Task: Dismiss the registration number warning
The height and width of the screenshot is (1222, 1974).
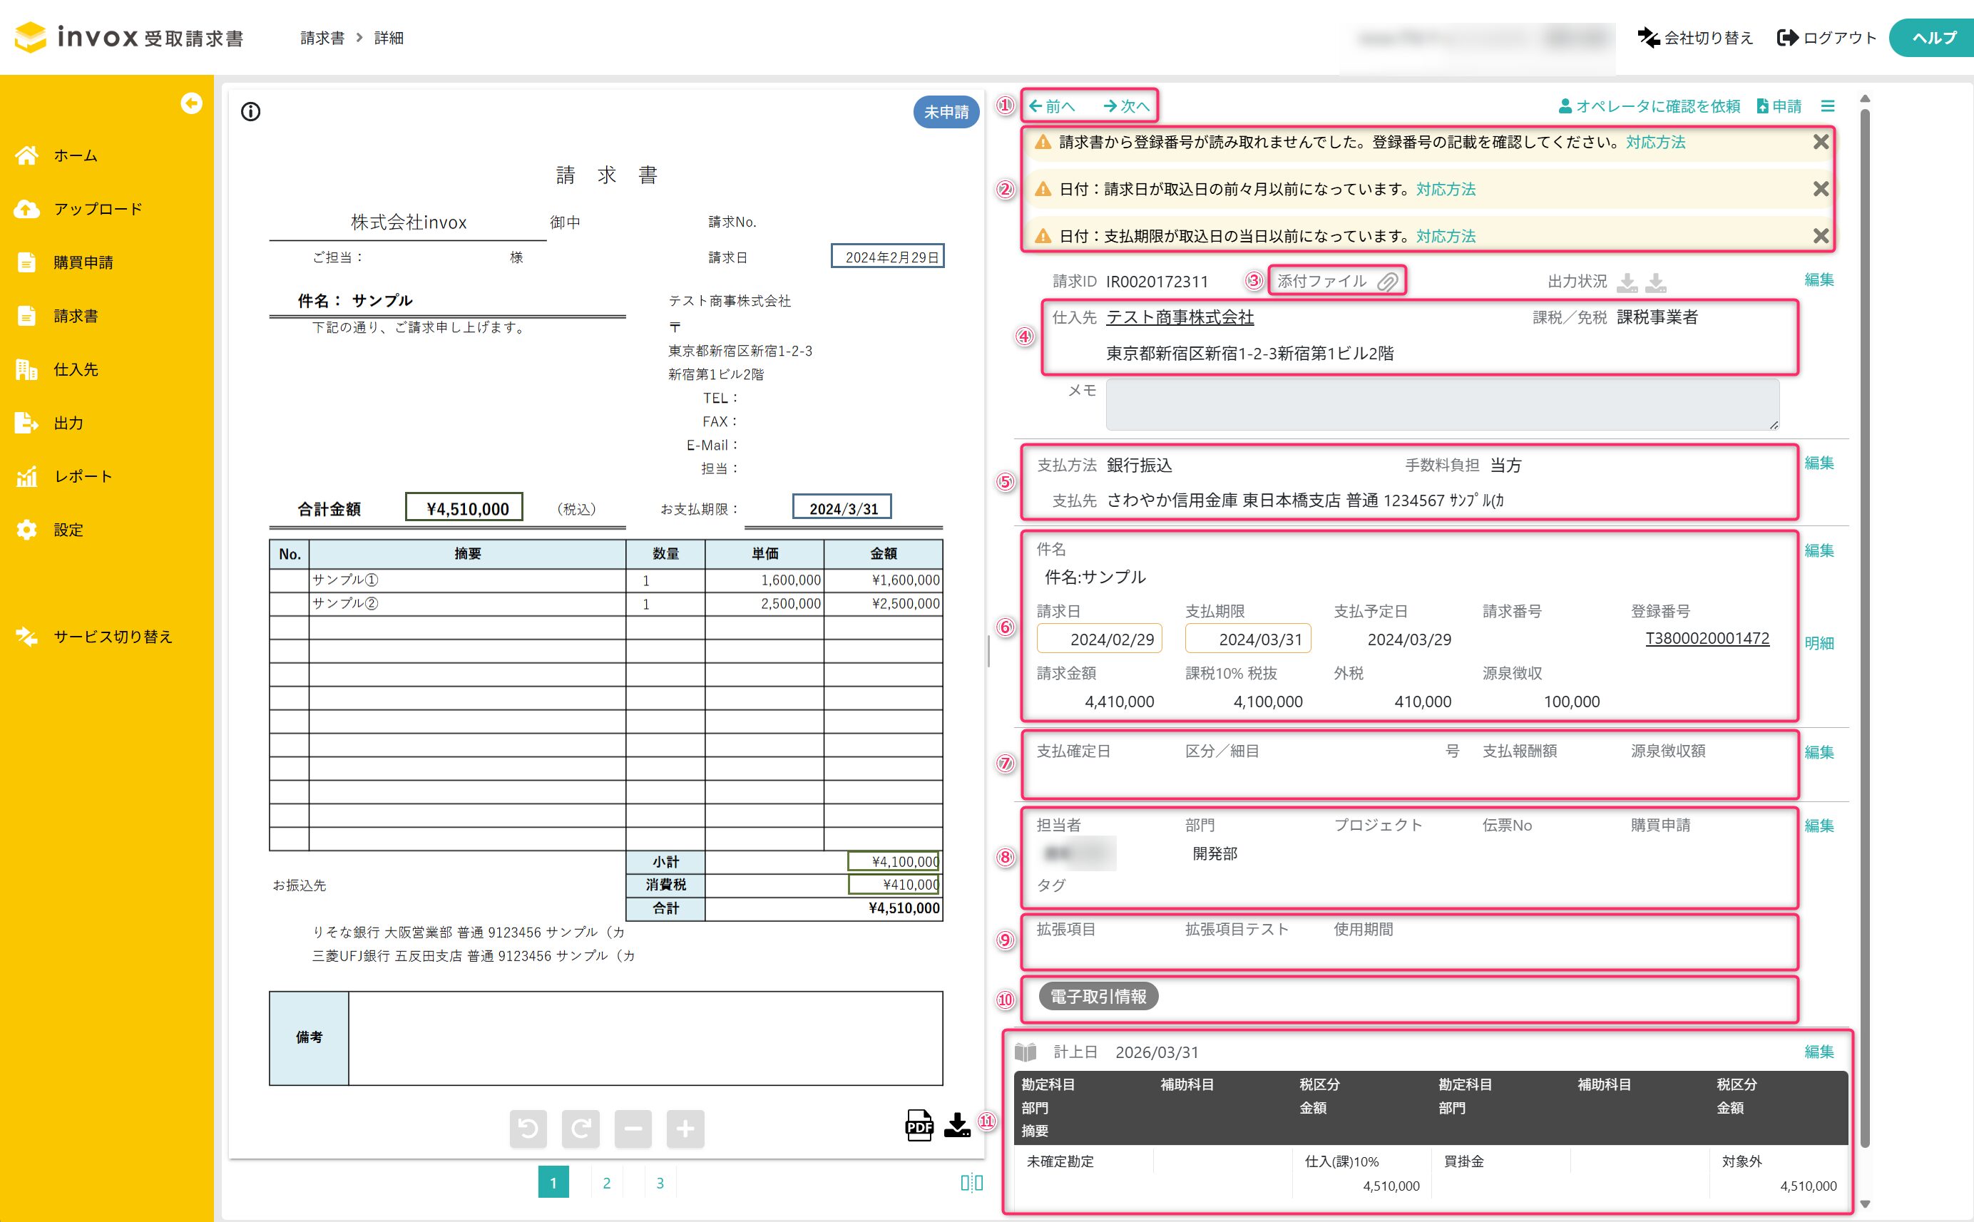Action: (1821, 143)
